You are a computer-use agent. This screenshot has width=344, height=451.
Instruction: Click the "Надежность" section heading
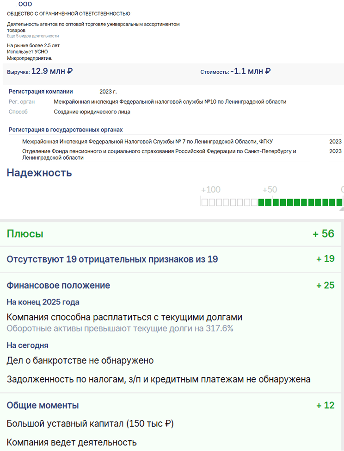click(x=39, y=173)
